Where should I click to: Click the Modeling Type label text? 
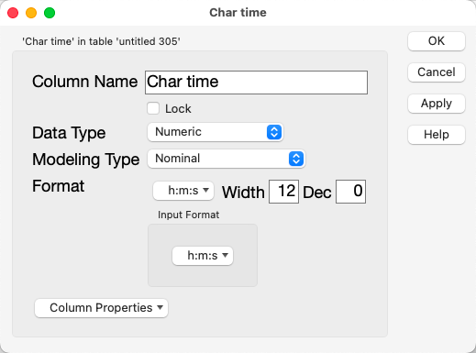pos(86,160)
